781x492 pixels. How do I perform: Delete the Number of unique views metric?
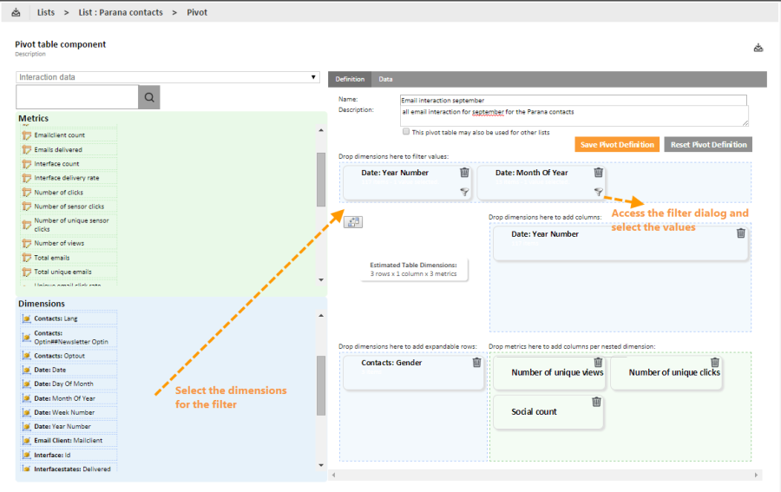(598, 363)
